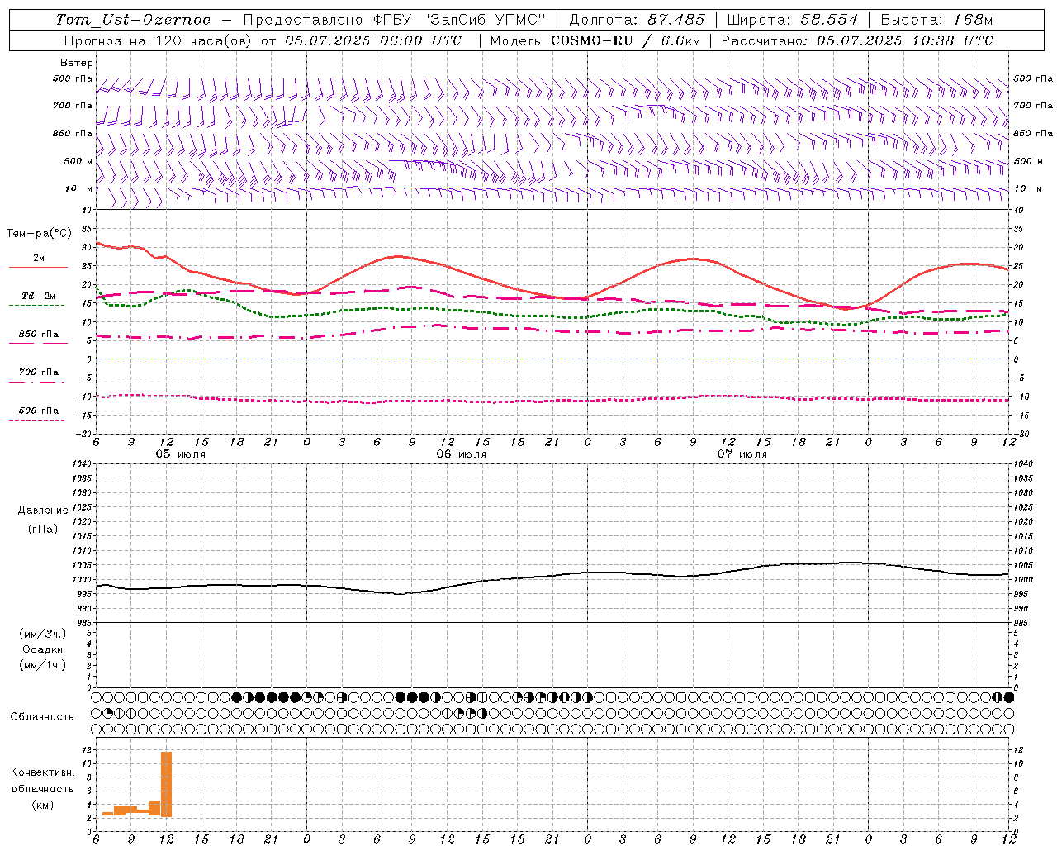Click the Модель COSMO-RU / 6.6км label

click(x=595, y=40)
